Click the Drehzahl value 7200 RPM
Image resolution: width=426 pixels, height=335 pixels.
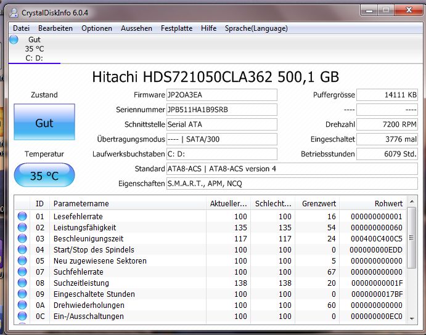pos(387,124)
